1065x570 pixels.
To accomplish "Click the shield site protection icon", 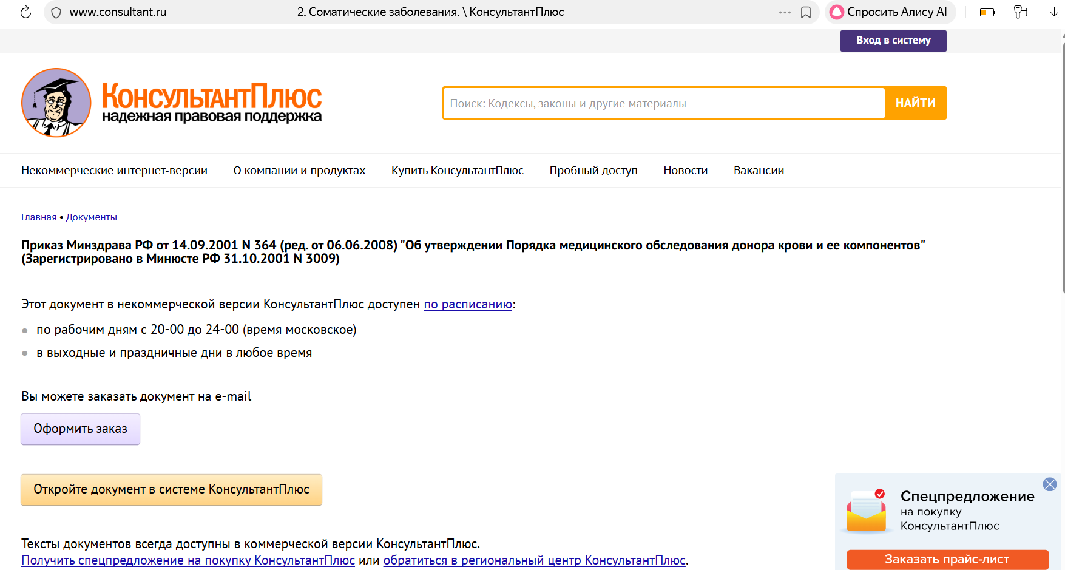I will point(56,12).
